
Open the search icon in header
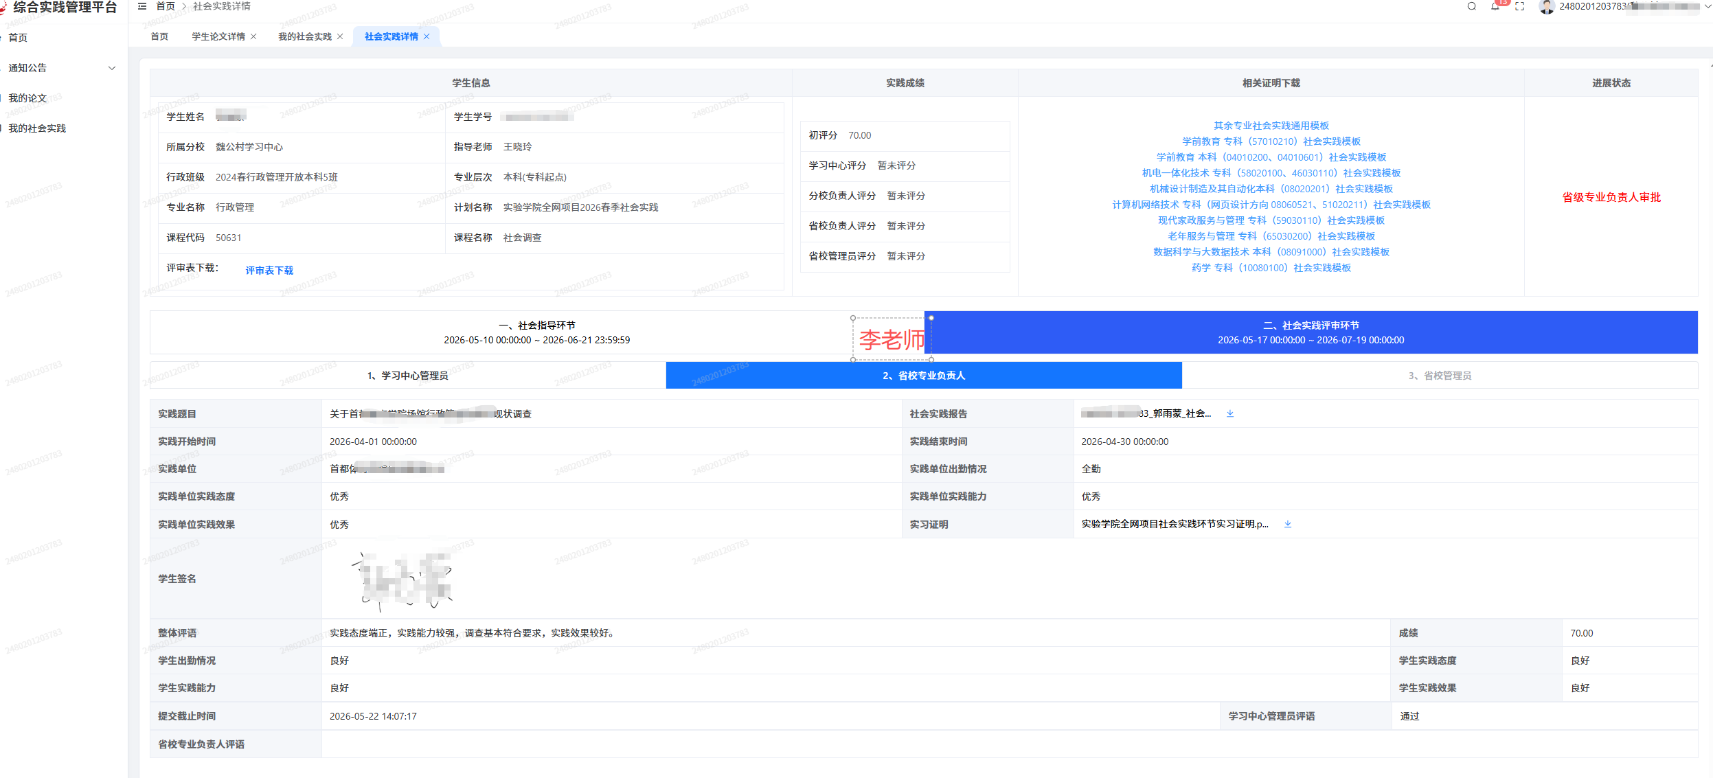pos(1471,6)
